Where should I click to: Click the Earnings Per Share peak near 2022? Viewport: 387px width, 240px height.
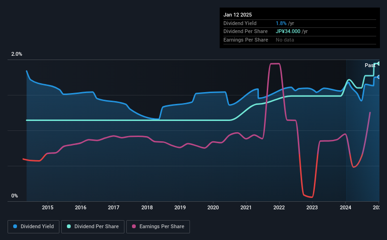[x=275, y=64]
